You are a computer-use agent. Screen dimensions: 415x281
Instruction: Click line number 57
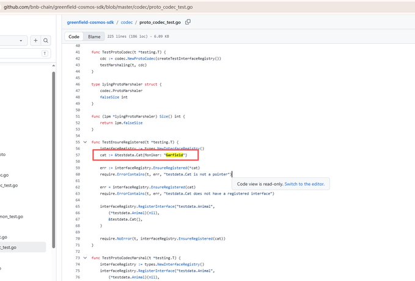(x=78, y=155)
